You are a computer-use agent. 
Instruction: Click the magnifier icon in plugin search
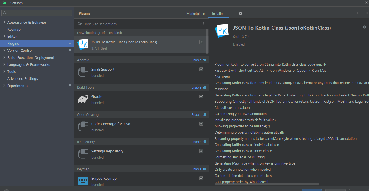pyautogui.click(x=80, y=24)
